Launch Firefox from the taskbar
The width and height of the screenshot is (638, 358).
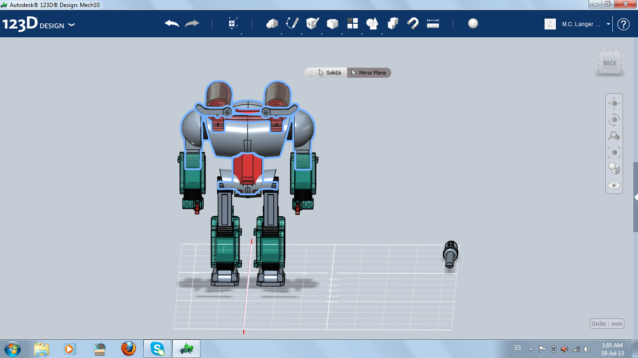pyautogui.click(x=128, y=349)
